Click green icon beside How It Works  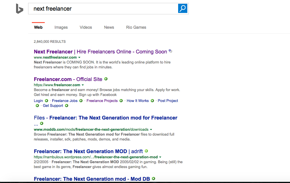[152, 101]
